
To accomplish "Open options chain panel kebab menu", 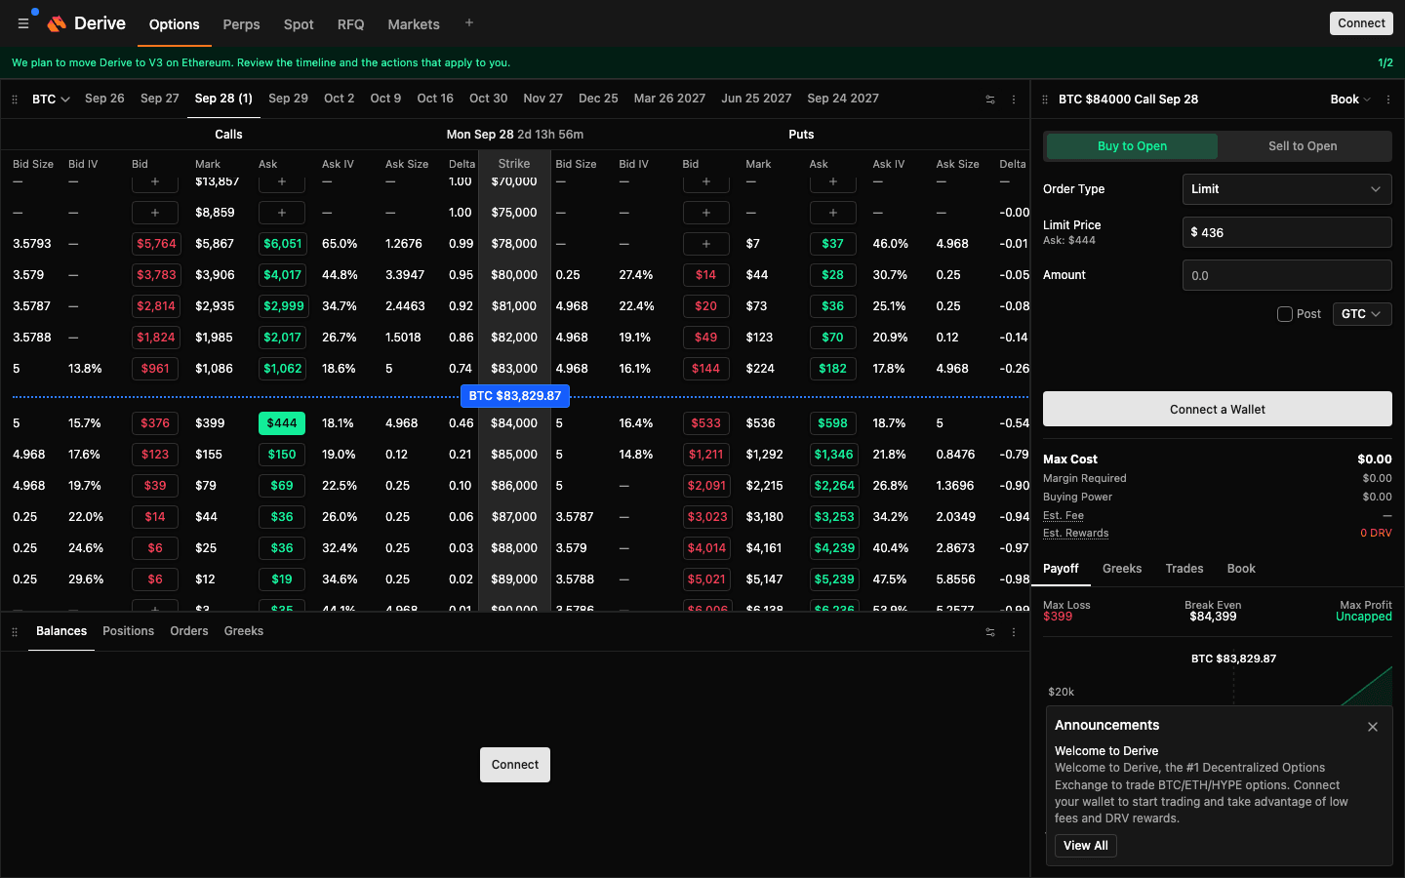I will point(1014,100).
